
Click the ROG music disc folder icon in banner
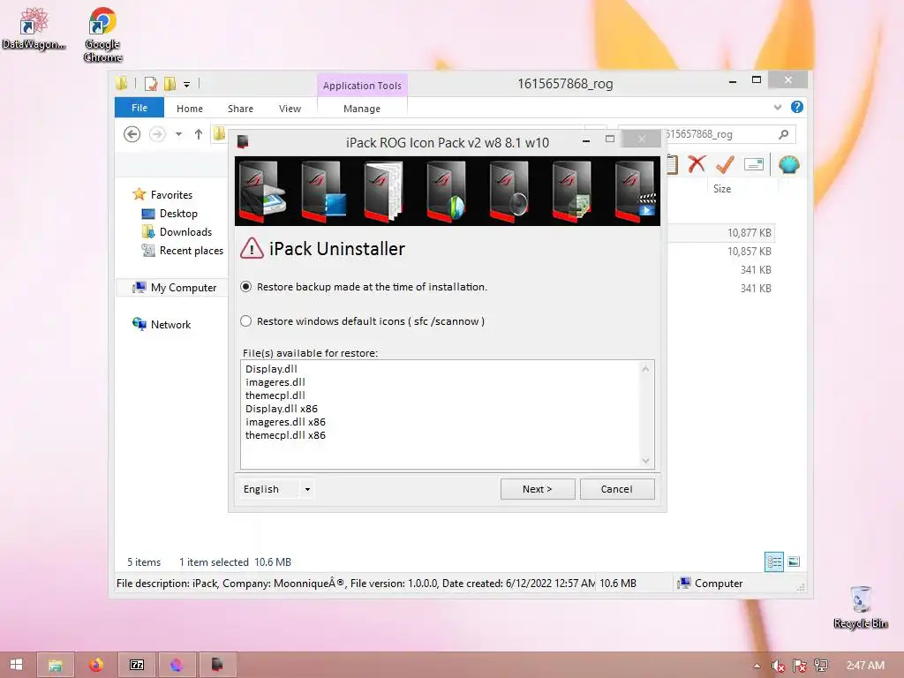[508, 191]
